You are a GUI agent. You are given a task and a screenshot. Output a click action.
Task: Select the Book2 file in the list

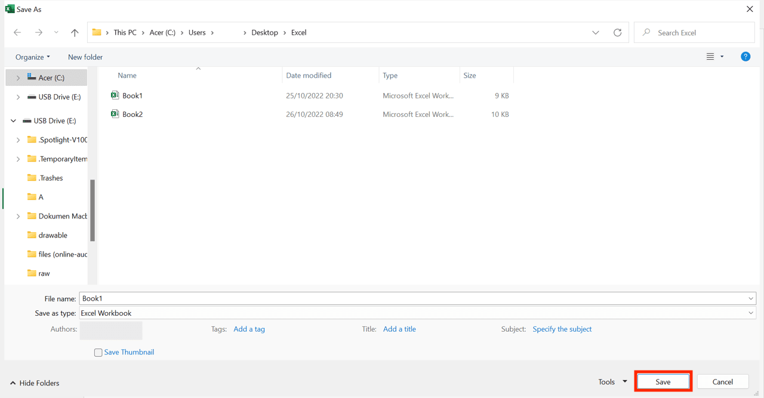tap(133, 114)
